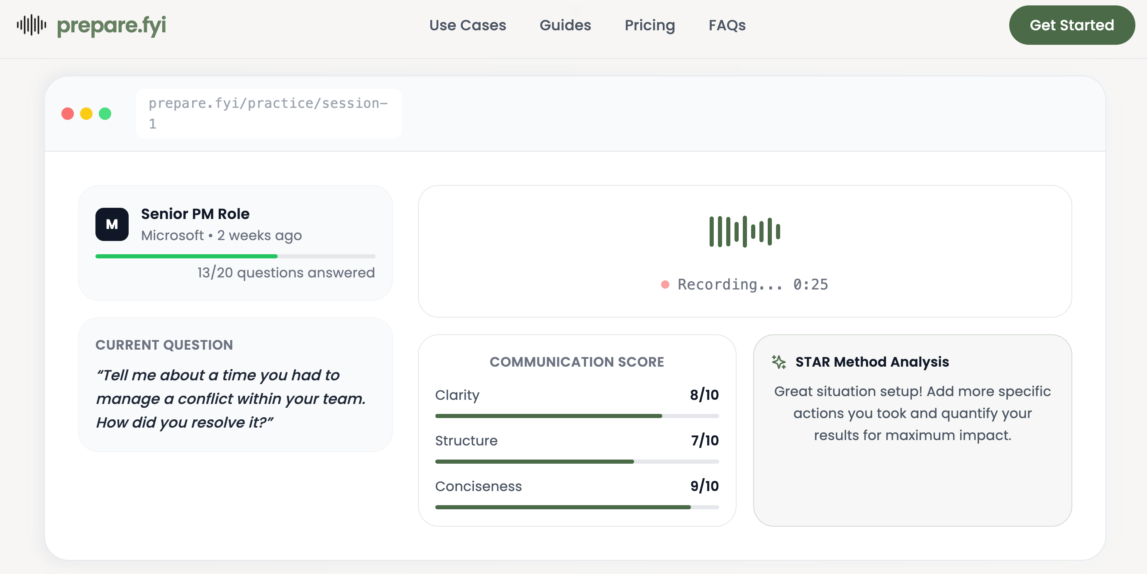Click the Microsoft M company avatar
This screenshot has height=574, width=1147.
(x=112, y=224)
